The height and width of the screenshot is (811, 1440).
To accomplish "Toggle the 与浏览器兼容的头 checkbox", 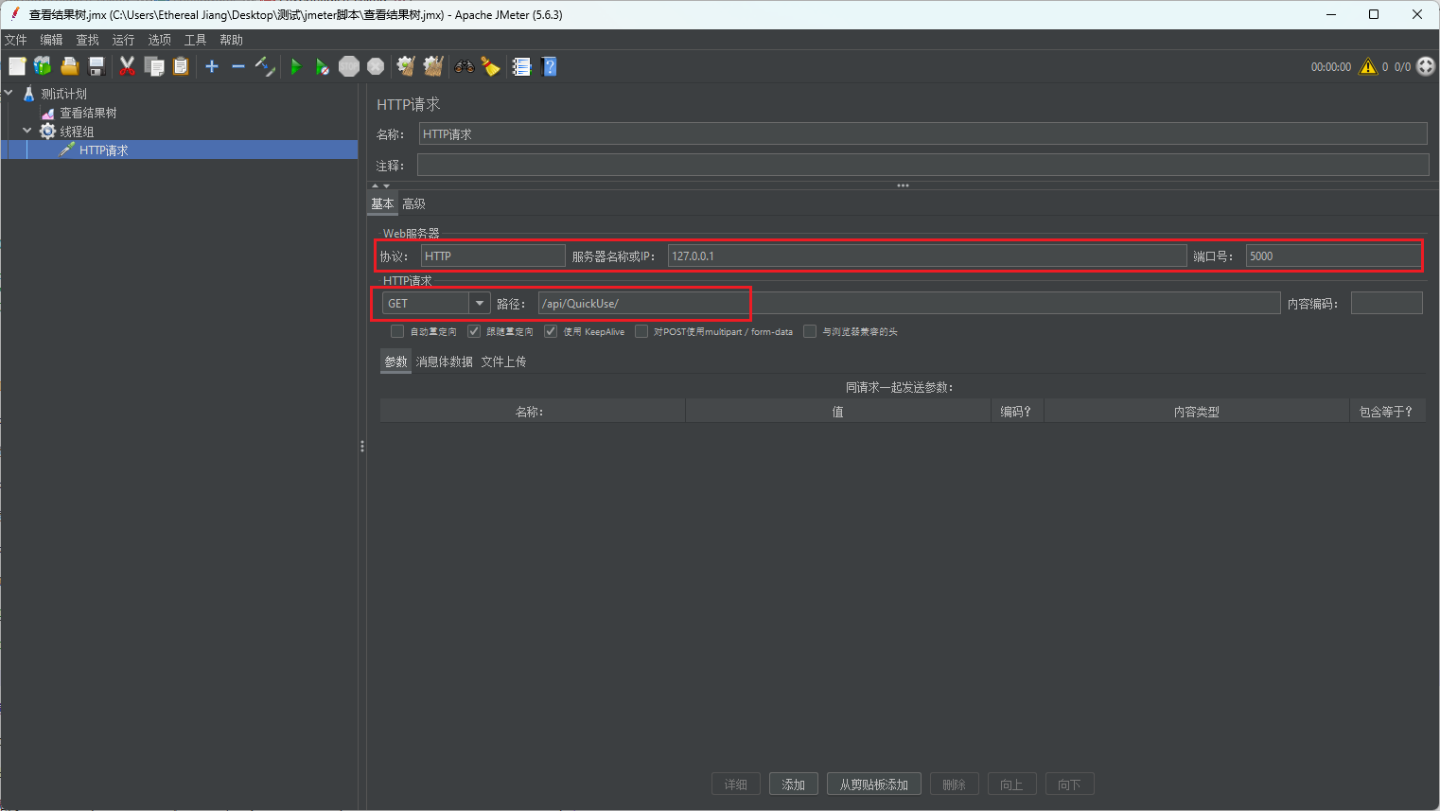I will (x=810, y=331).
